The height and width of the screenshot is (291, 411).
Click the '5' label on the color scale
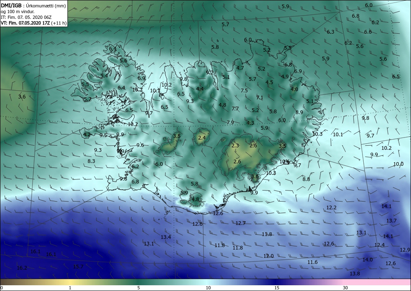(x=139, y=288)
